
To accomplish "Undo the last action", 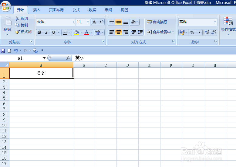I will tap(16, 51).
